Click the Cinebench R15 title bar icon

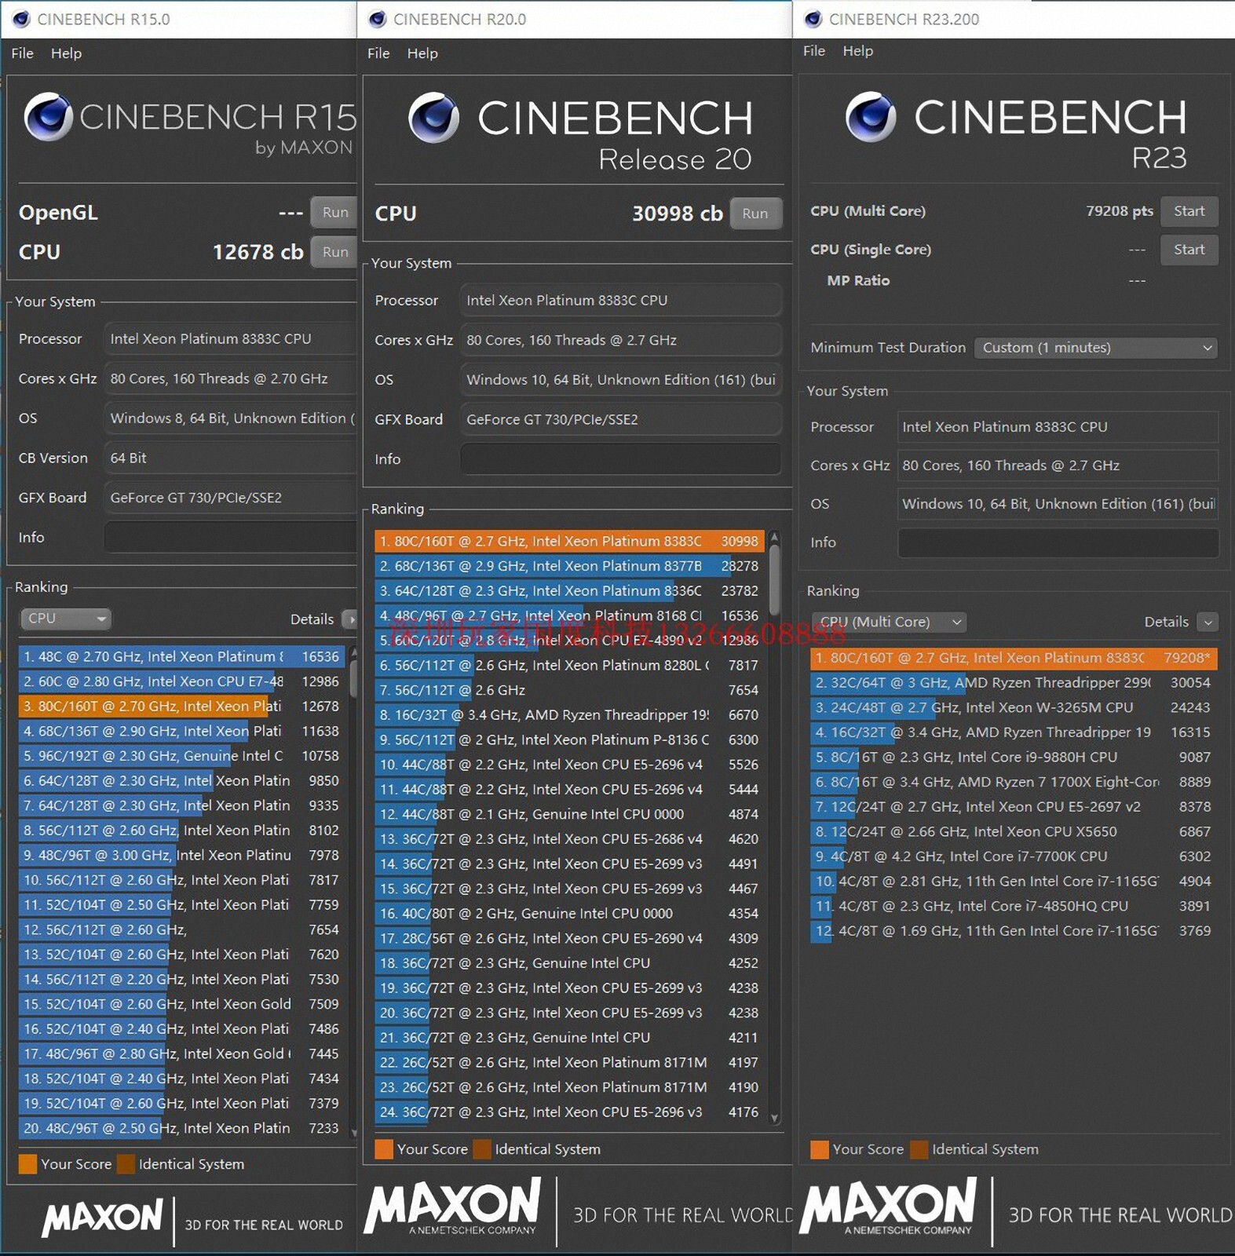pos(21,19)
